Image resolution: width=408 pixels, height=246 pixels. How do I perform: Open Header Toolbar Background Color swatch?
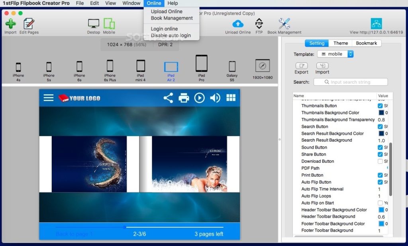[381, 210]
